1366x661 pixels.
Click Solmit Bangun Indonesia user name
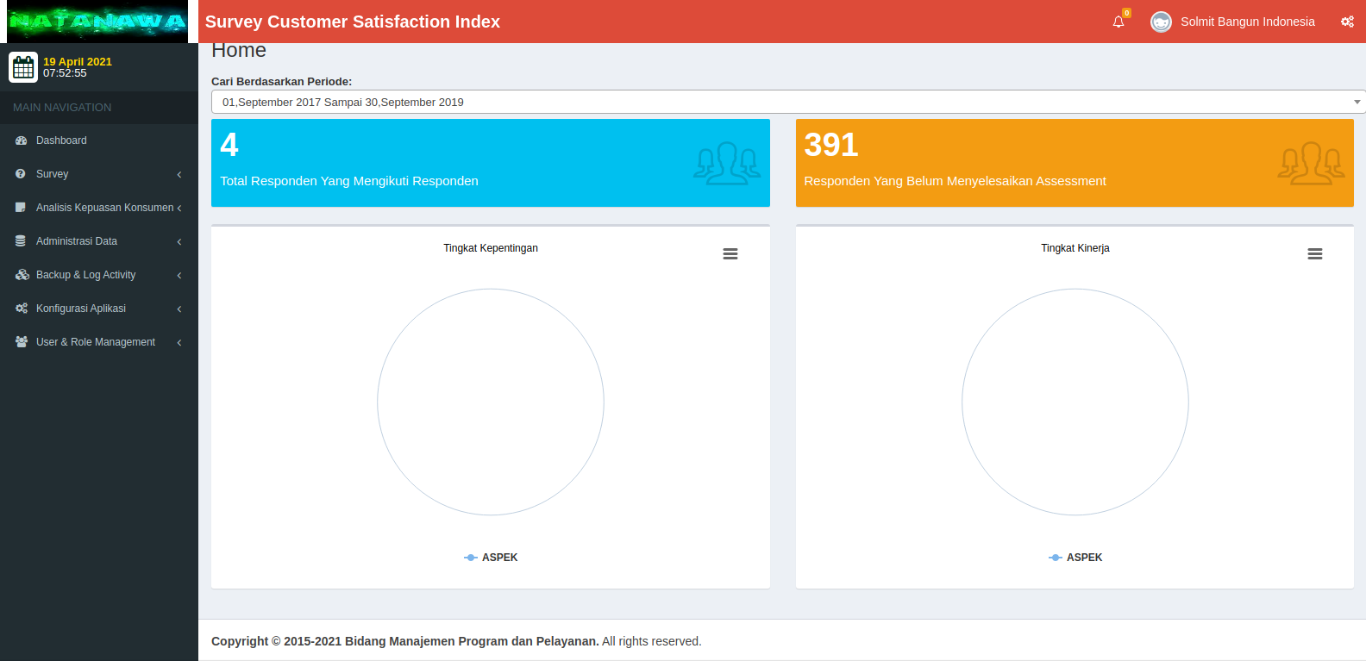tap(1247, 22)
